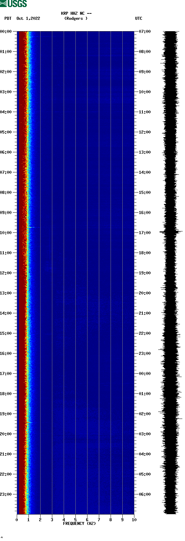Click the 03:00 UTC time label

coord(145,434)
